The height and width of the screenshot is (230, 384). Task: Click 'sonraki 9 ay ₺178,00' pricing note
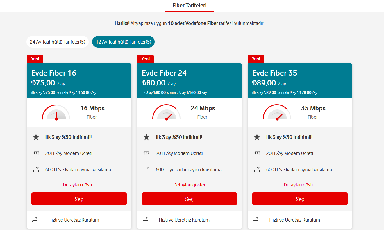[x=294, y=93]
